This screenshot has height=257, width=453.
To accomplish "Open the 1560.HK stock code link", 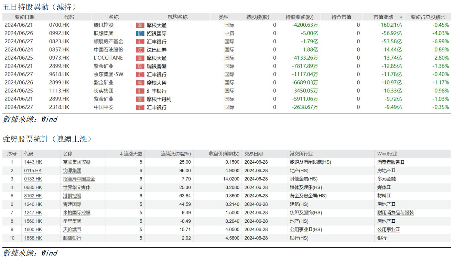I will click(x=33, y=221).
